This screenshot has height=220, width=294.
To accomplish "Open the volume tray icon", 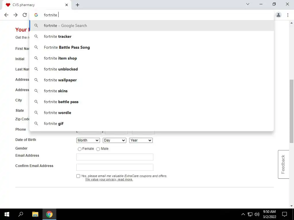I will pos(257,214).
